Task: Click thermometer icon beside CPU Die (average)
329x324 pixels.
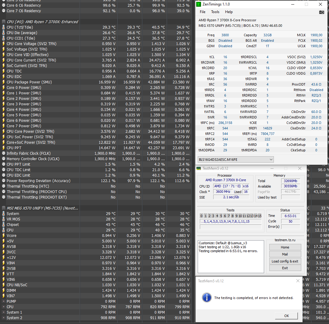Action: (x=4, y=33)
